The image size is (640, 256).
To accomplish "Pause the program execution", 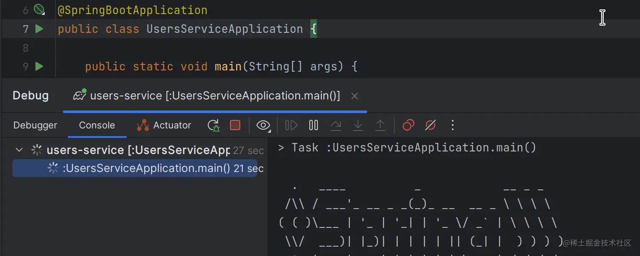I will click(x=314, y=125).
